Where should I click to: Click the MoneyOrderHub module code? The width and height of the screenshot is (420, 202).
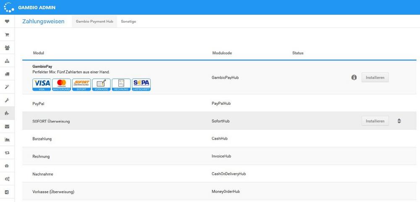coord(226,191)
